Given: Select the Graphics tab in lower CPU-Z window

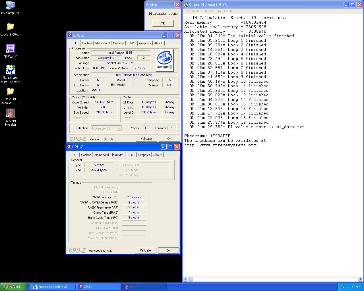Looking at the screenshot, I should [x=144, y=155].
